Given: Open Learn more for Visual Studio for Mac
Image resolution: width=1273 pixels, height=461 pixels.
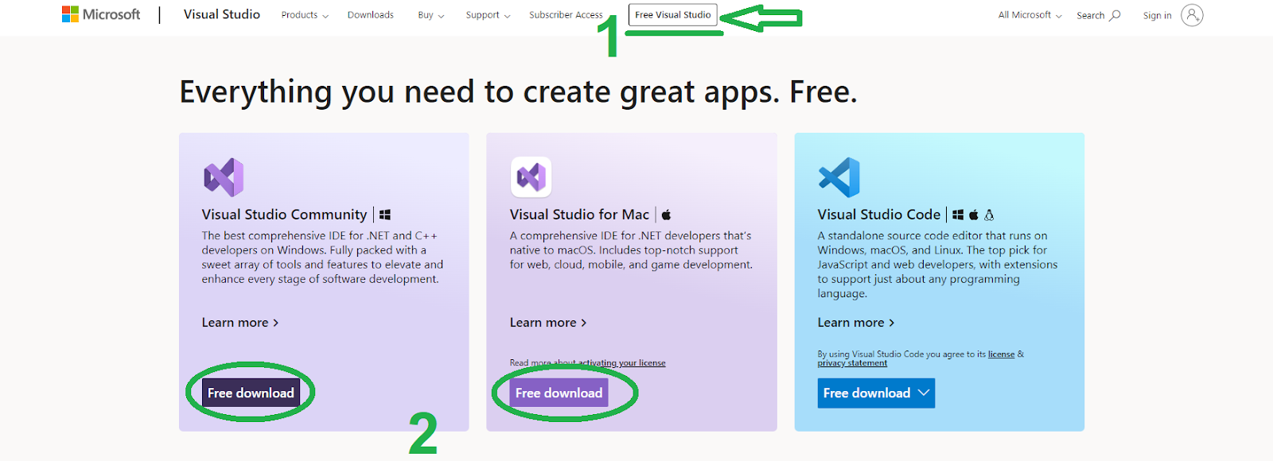Looking at the screenshot, I should pyautogui.click(x=548, y=323).
